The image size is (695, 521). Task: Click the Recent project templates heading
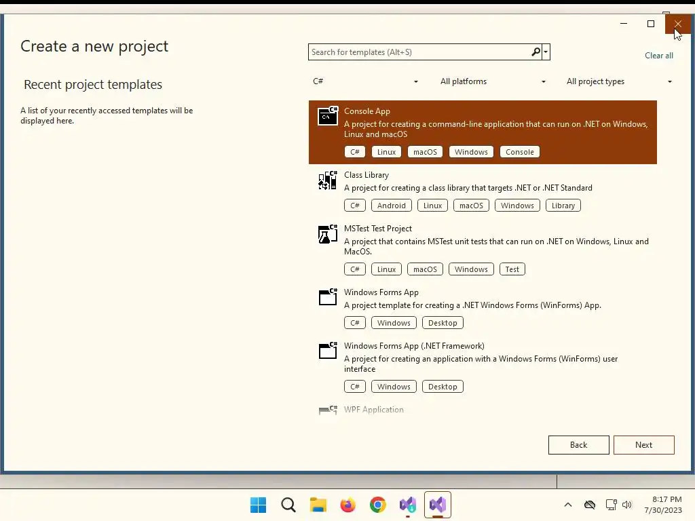pyautogui.click(x=93, y=84)
